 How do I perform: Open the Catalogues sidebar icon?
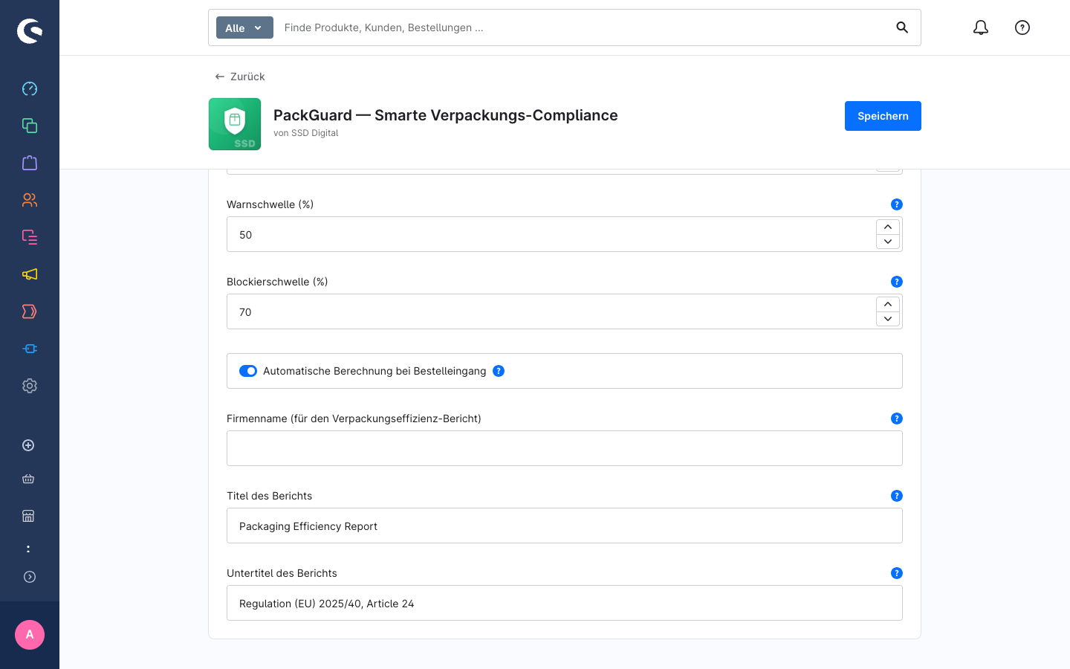30,126
